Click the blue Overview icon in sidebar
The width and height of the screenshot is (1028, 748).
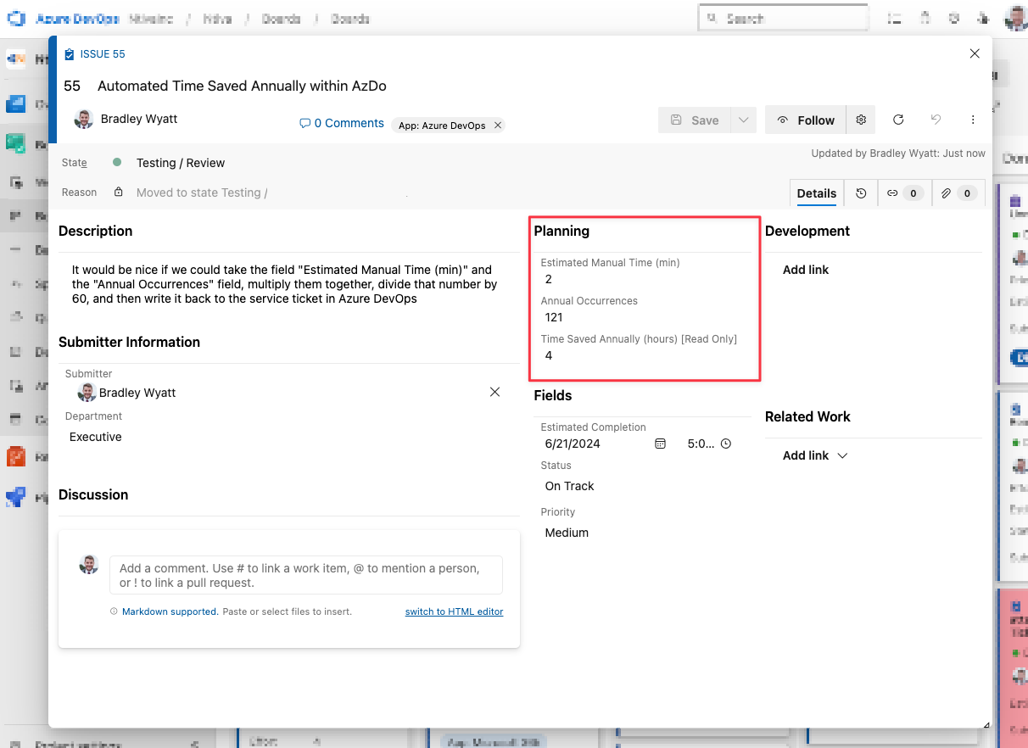tap(16, 104)
